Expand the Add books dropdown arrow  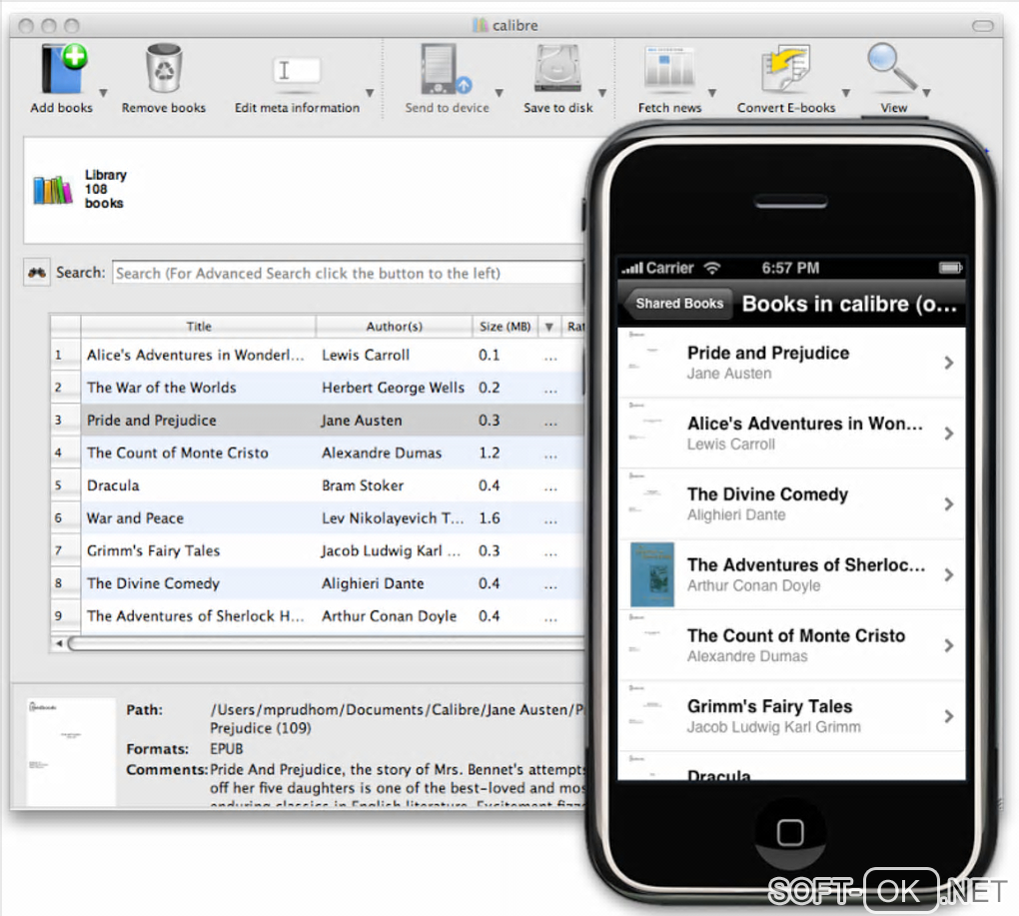pyautogui.click(x=103, y=94)
